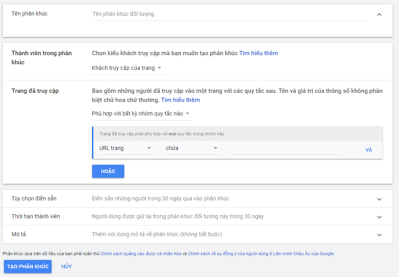Viewport: 399px width, 277px height.
Task: Click the empty URL rule value field
Action: tap(286, 148)
